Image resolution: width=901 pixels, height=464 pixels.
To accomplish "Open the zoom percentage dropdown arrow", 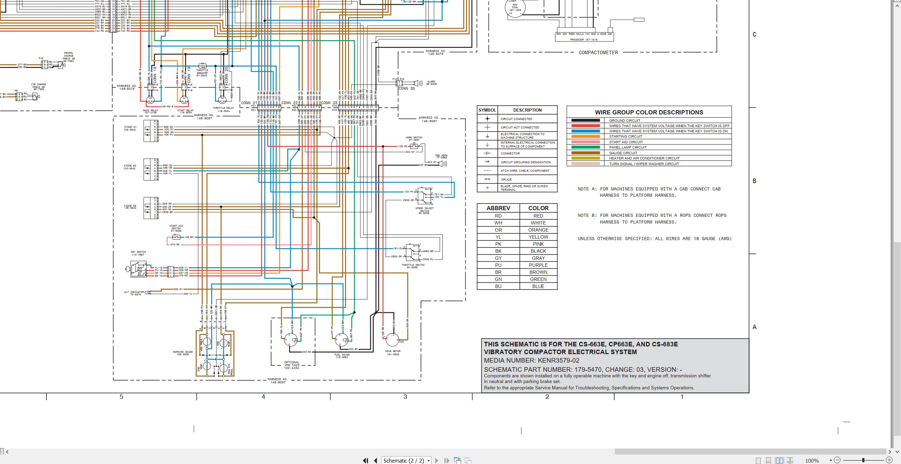I will pos(831,460).
